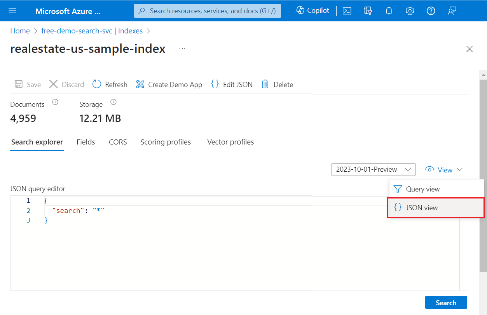
Task: Click Create Demo App
Action: pyautogui.click(x=169, y=84)
